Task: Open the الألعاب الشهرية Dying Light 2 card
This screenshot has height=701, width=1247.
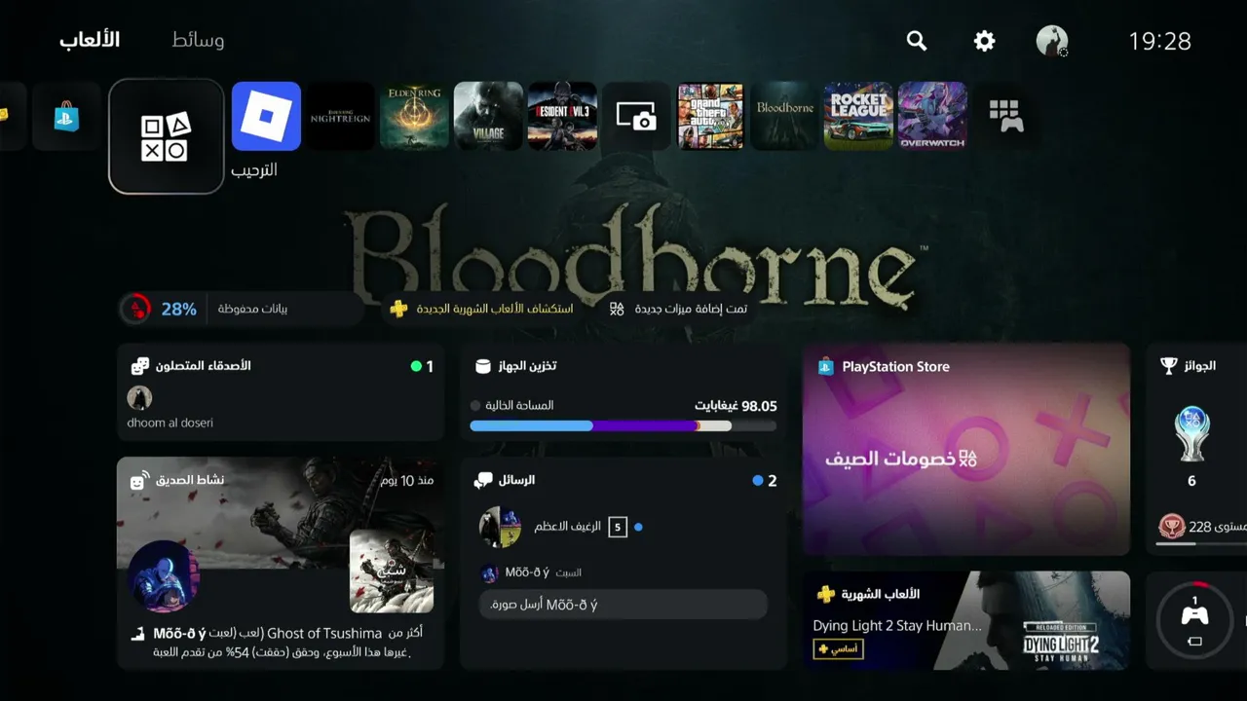Action: [966, 620]
